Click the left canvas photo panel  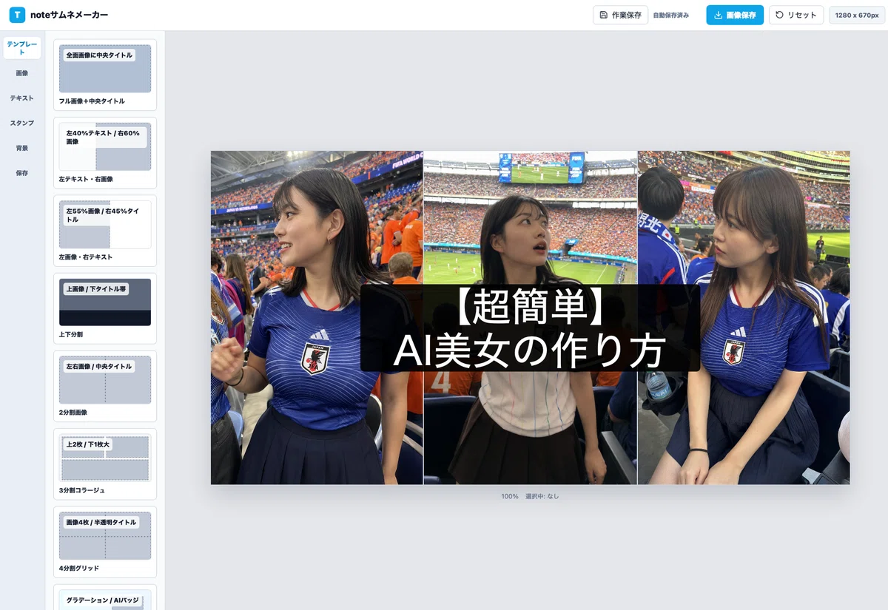coord(317,318)
